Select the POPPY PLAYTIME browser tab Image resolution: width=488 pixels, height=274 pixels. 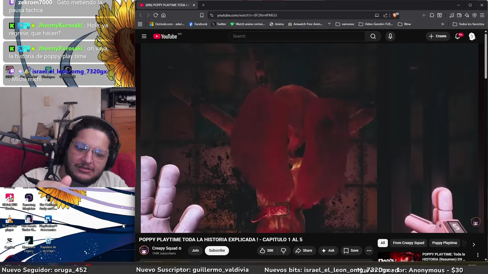[x=167, y=5]
